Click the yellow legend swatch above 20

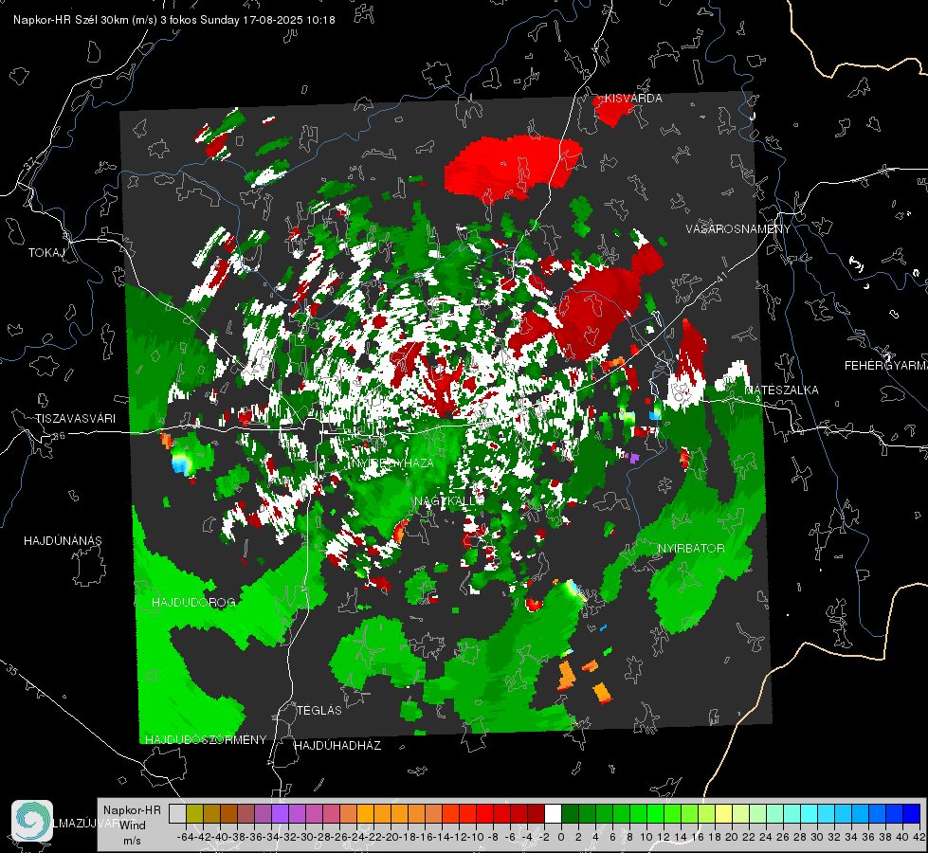[x=724, y=814]
